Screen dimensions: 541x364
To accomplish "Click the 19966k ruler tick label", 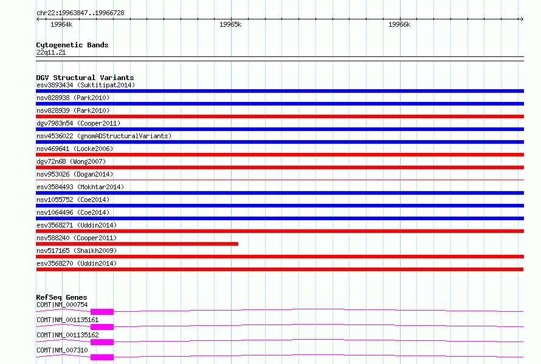I will (399, 24).
